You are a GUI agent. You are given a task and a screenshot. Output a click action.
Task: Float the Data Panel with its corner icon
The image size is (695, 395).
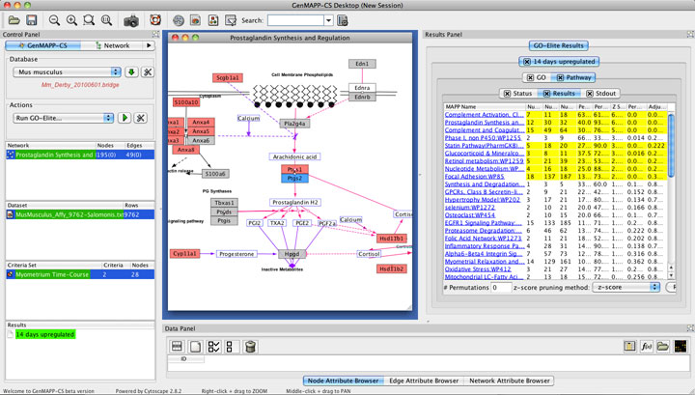point(690,328)
